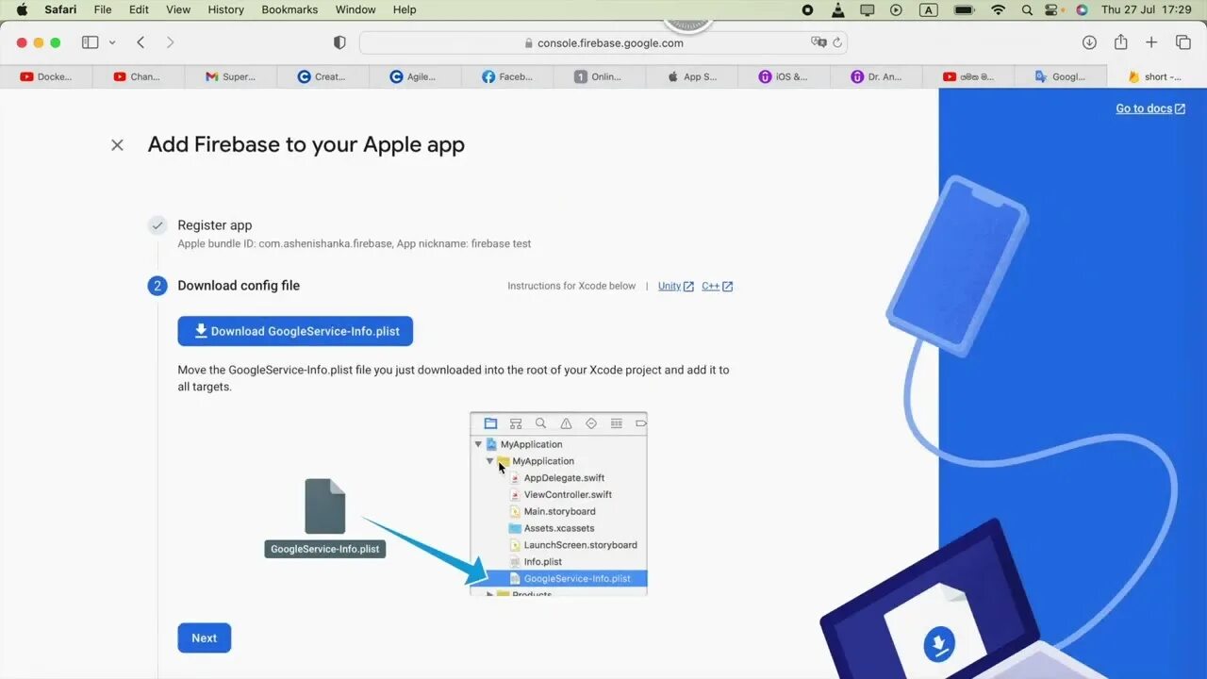1207x679 pixels.
Task: Switch to the App S... tab
Action: tap(691, 77)
